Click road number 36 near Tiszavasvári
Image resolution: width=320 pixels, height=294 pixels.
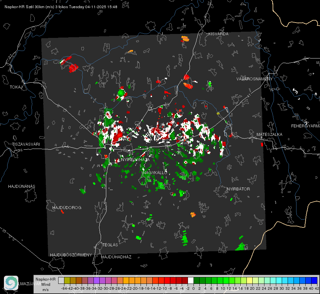(21, 150)
